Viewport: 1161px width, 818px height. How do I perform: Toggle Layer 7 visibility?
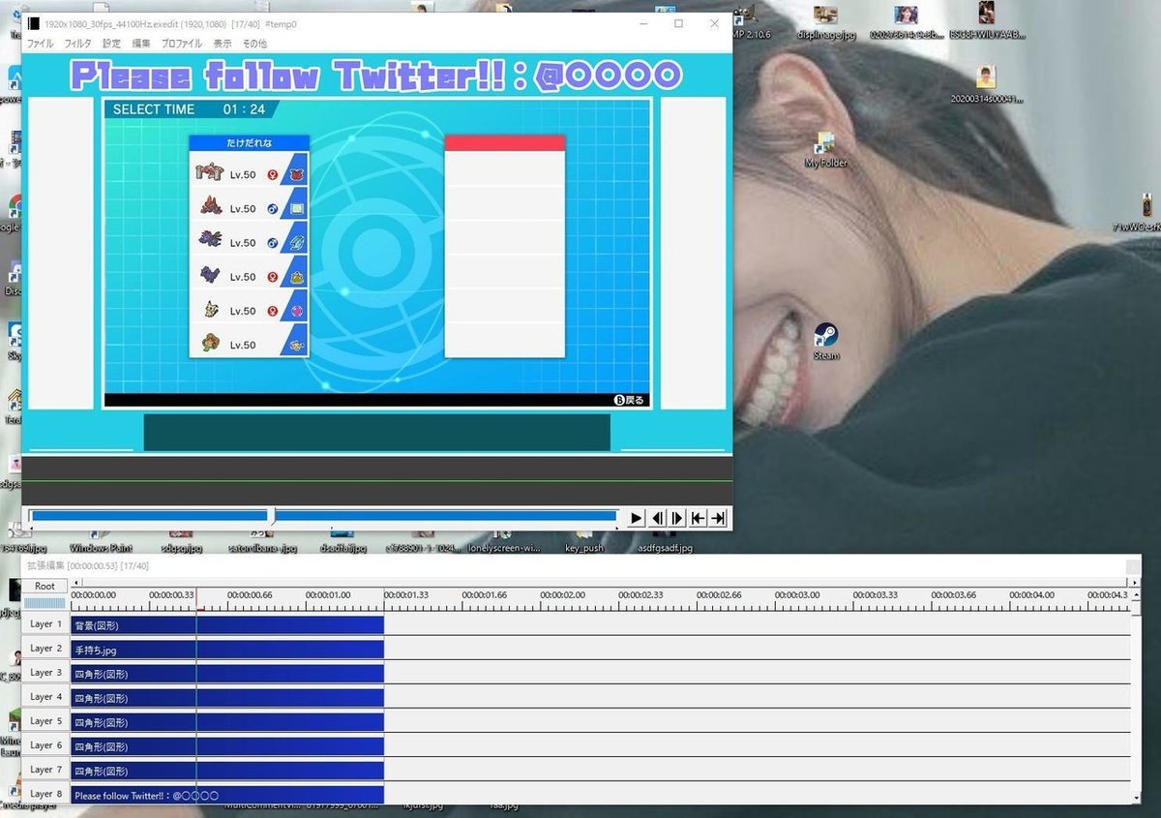[x=45, y=770]
